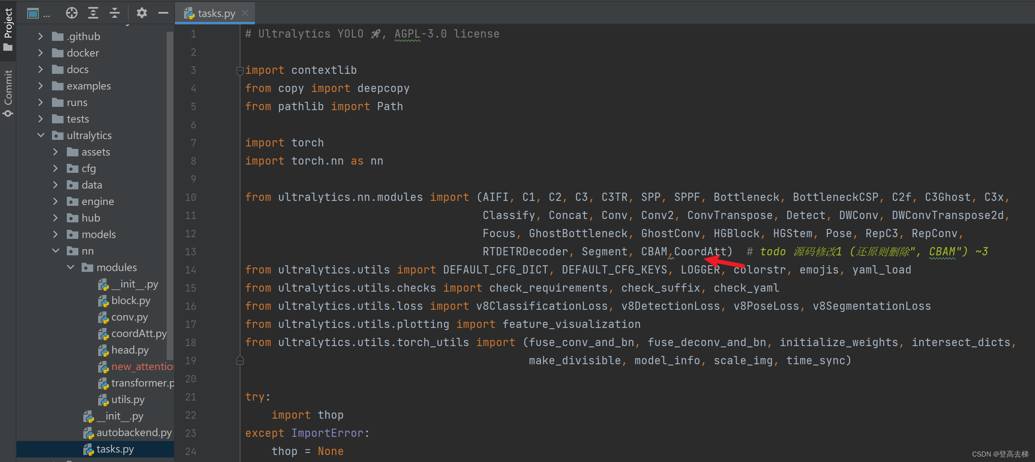Select the runs folder icon
The width and height of the screenshot is (1035, 462).
click(x=58, y=103)
